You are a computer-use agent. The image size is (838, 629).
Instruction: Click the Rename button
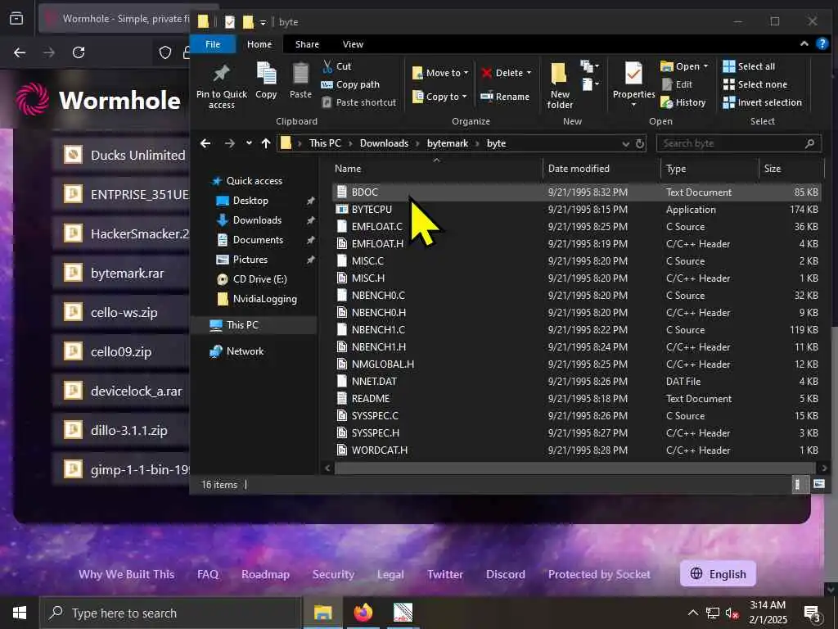coord(505,97)
